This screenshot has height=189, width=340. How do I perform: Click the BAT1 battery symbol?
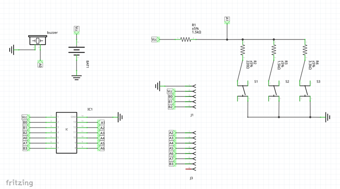[x=76, y=51]
